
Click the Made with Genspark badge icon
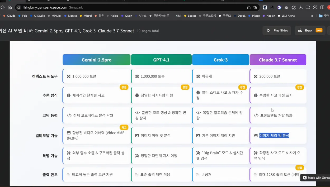pos(305,178)
